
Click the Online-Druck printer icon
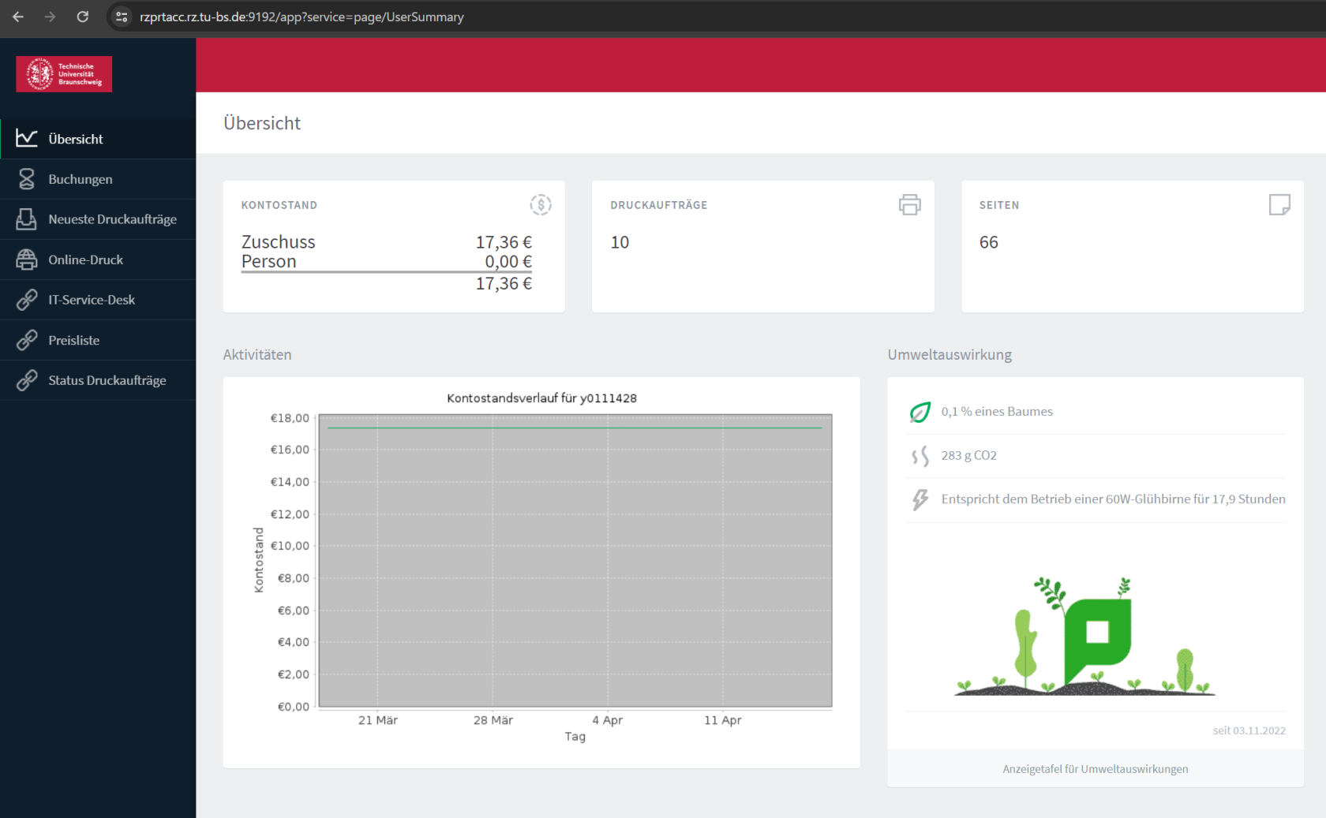click(x=27, y=260)
